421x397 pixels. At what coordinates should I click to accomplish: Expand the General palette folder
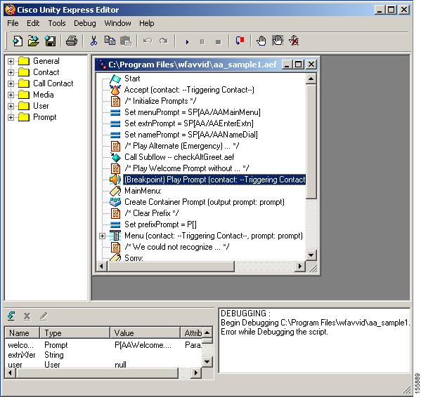click(x=11, y=61)
